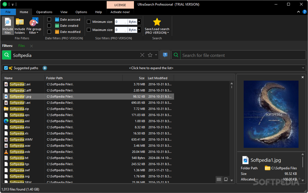
Task: Sort results by Name column
Action: (23, 78)
